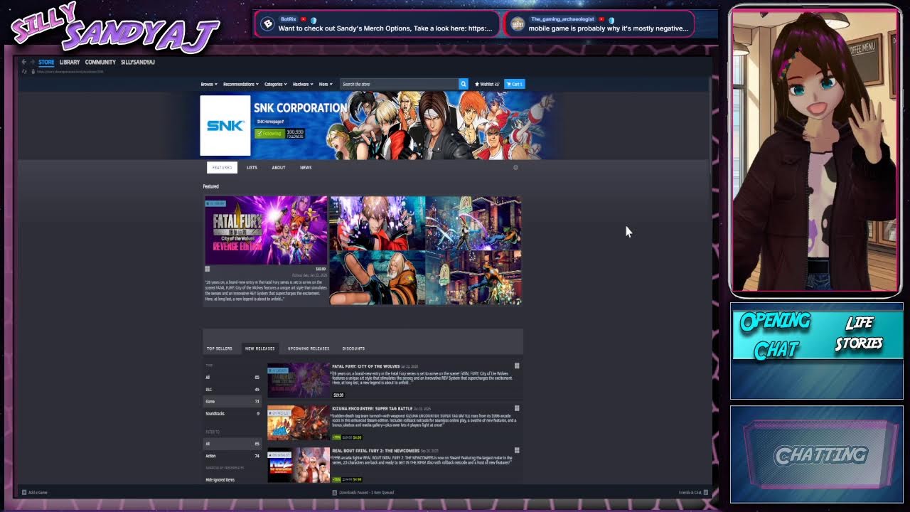The image size is (910, 512).
Task: Switch to the Discounts tab
Action: (x=353, y=348)
